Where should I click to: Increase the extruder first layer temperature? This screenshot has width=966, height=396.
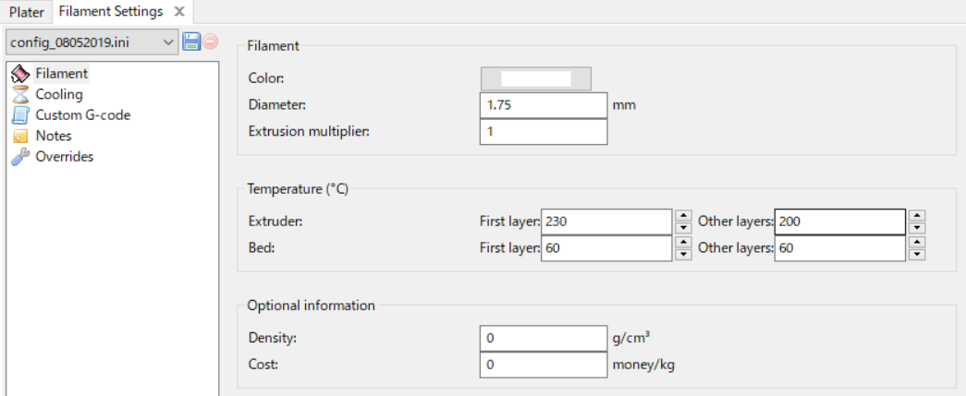pos(682,215)
